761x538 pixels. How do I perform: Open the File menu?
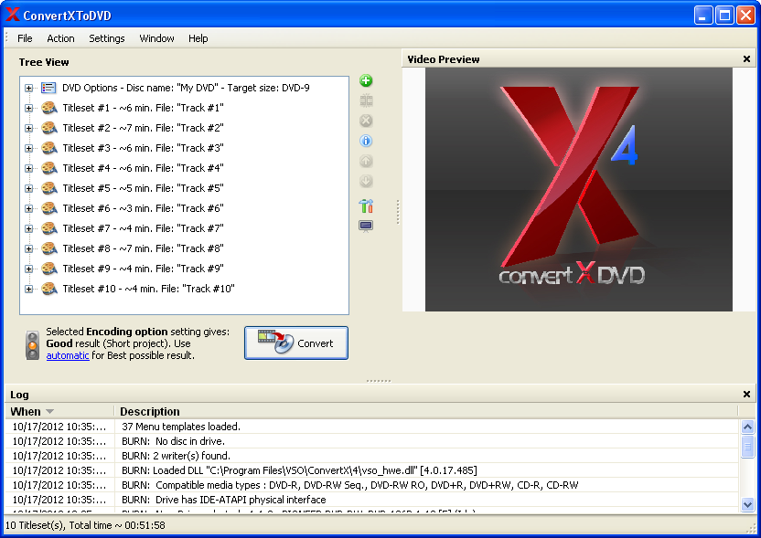(x=25, y=38)
